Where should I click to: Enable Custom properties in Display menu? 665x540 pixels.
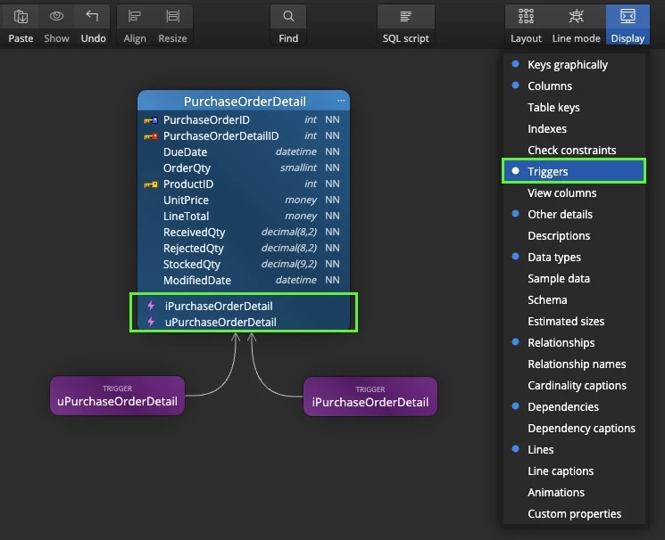pos(574,514)
